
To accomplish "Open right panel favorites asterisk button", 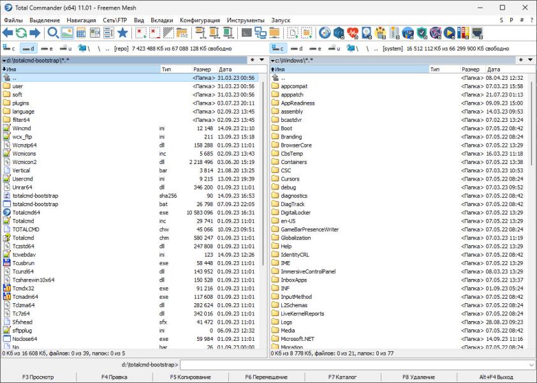I will 521,60.
